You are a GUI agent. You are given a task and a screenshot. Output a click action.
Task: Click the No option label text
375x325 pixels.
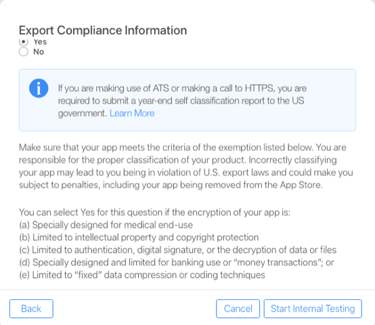coord(39,51)
